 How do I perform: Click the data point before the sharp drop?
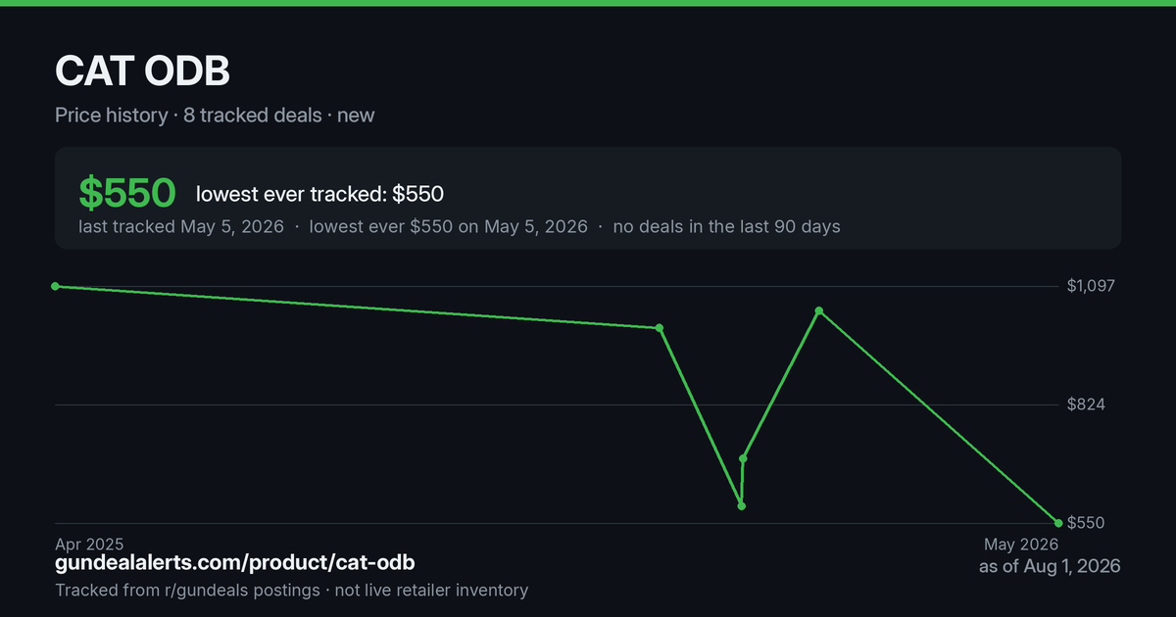(660, 328)
